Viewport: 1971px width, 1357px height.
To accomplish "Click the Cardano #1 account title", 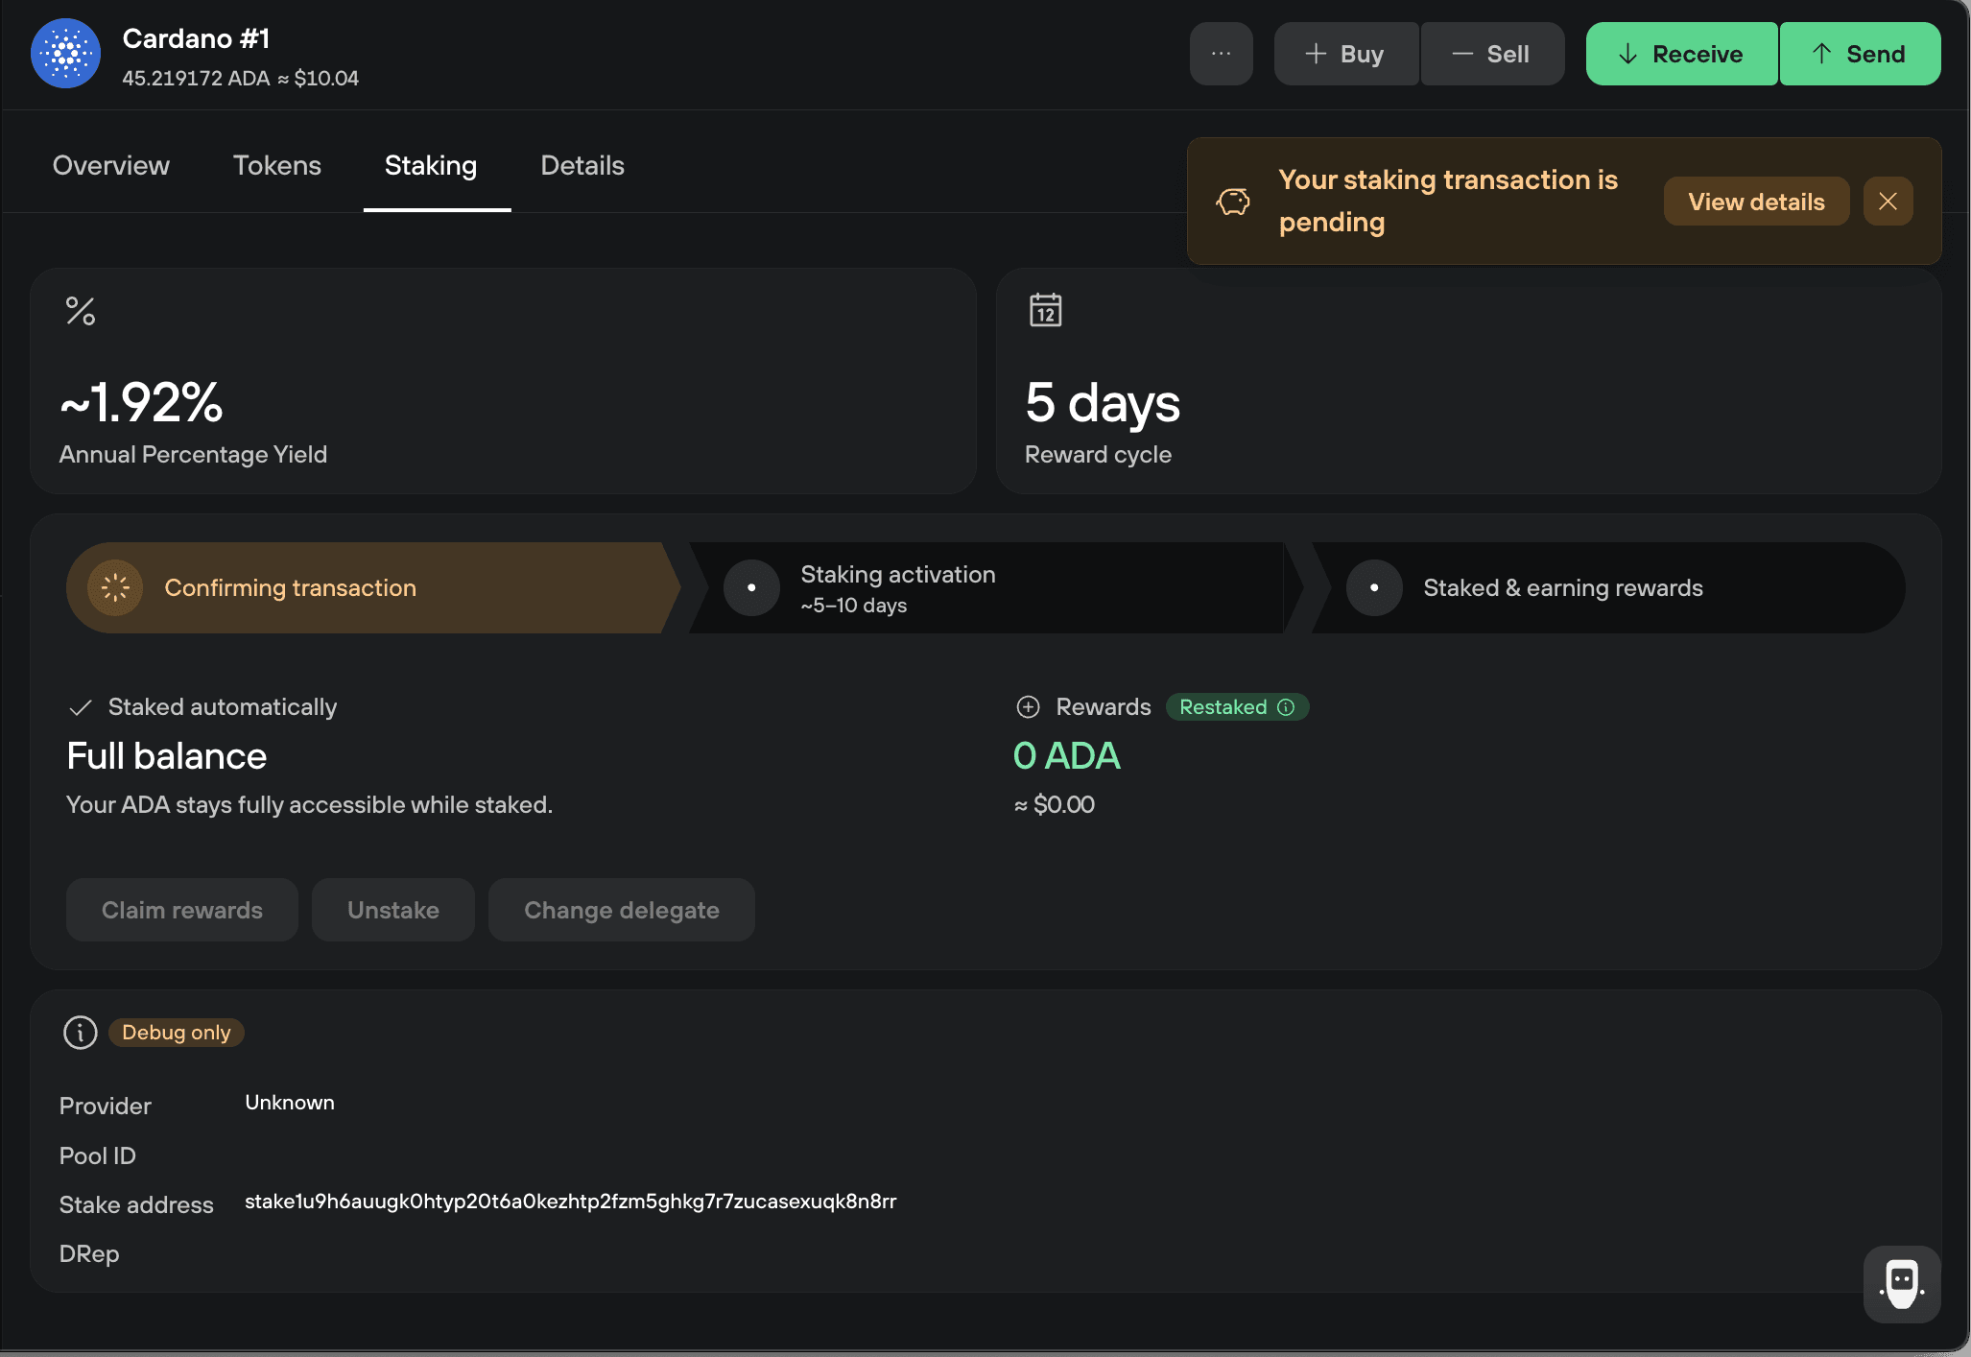I will (x=197, y=38).
